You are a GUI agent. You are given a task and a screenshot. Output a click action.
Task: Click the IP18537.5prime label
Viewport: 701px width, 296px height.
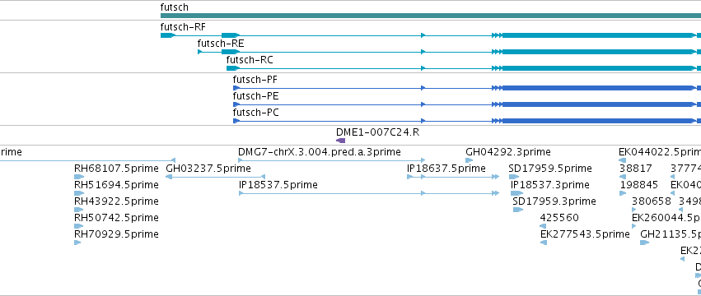pyautogui.click(x=278, y=185)
